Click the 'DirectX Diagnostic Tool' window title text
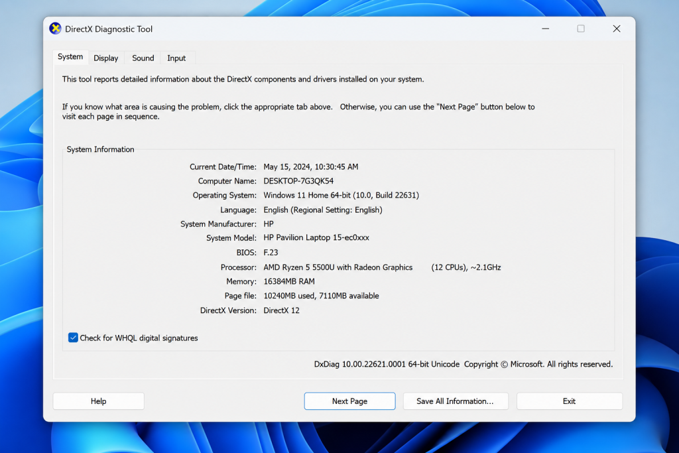Screen dimensions: 679x453 pyautogui.click(x=109, y=29)
